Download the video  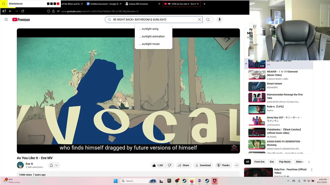pyautogui.click(x=203, y=165)
